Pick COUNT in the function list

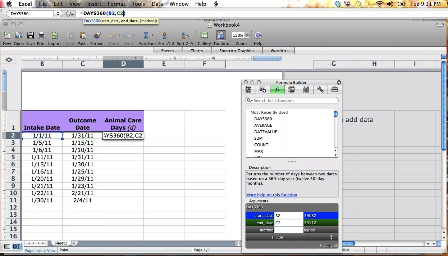261,145
